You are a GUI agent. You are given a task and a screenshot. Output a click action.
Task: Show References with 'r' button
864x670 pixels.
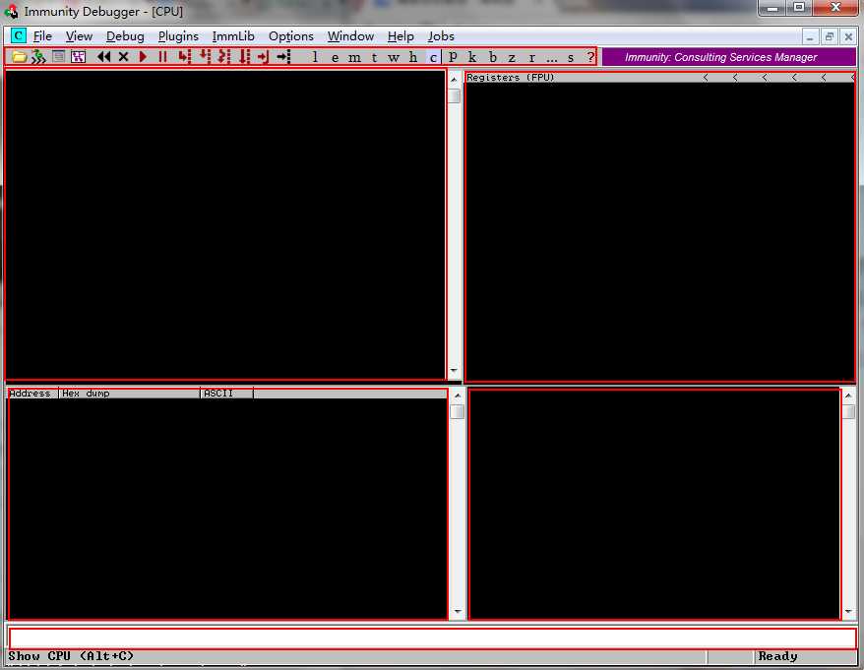click(x=531, y=57)
